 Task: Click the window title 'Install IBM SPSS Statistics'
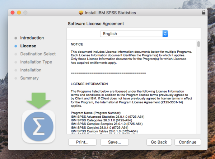[111, 13]
